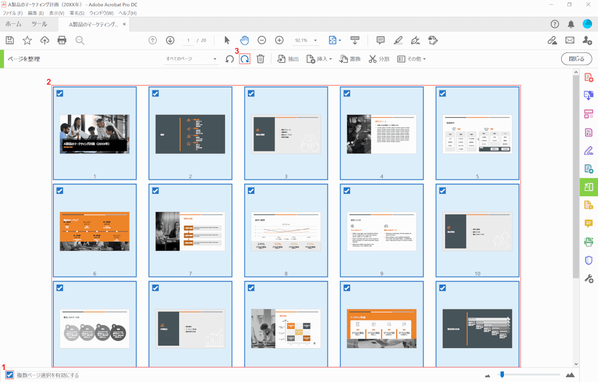Viewport: 598px width, 382px height.
Task: Click the 分割 split button
Action: [379, 59]
